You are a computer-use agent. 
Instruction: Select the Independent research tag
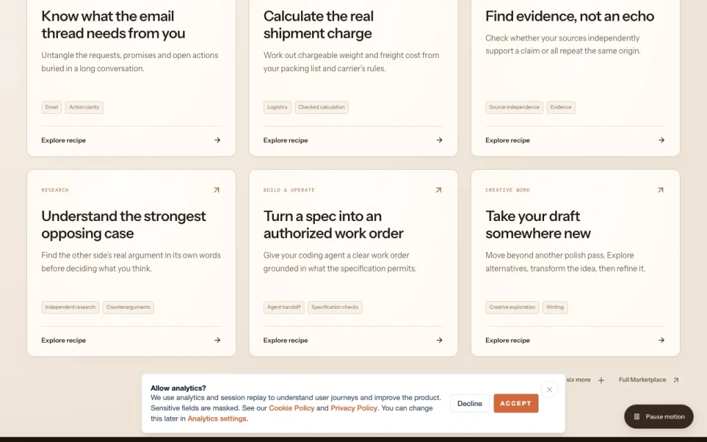click(x=70, y=307)
